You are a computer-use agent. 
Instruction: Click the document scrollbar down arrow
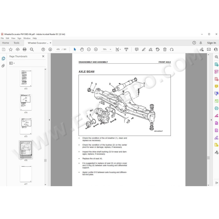pyautogui.click(x=208, y=185)
